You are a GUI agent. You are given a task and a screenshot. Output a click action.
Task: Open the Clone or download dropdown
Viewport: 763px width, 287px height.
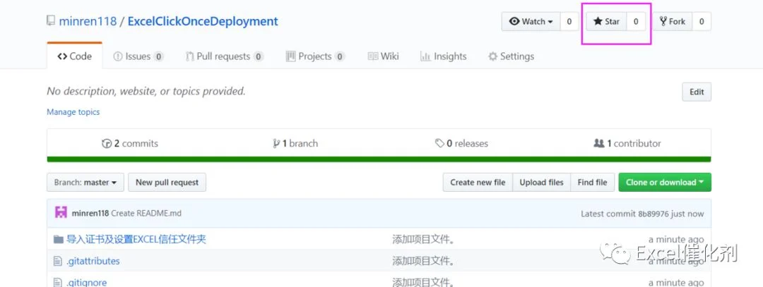click(x=665, y=182)
